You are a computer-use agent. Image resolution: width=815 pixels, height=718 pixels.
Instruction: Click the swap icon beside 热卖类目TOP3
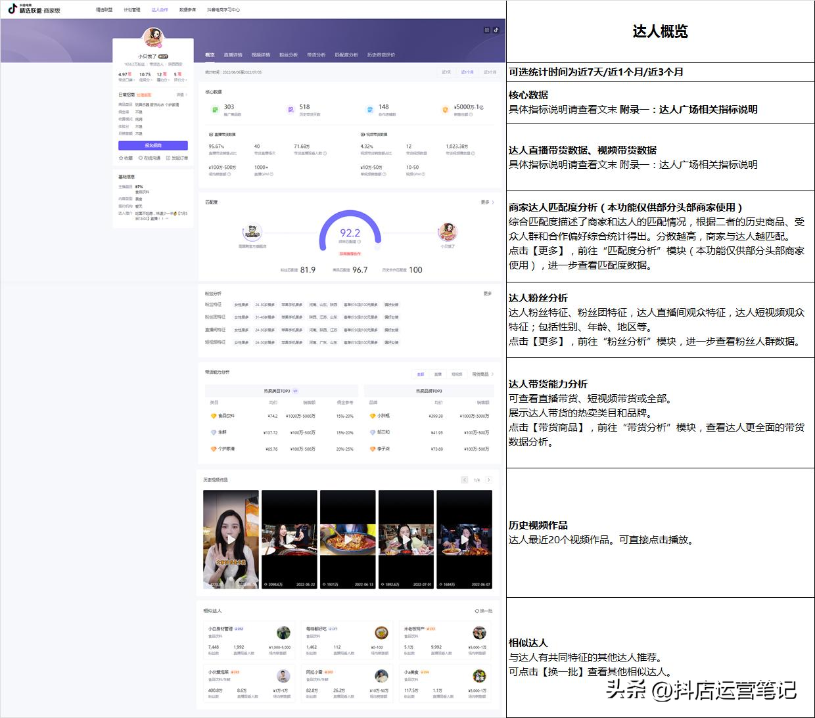(295, 391)
